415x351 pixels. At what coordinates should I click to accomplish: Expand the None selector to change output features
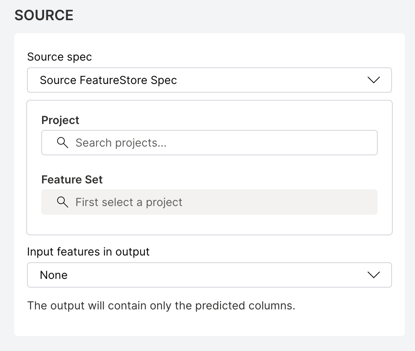click(209, 275)
